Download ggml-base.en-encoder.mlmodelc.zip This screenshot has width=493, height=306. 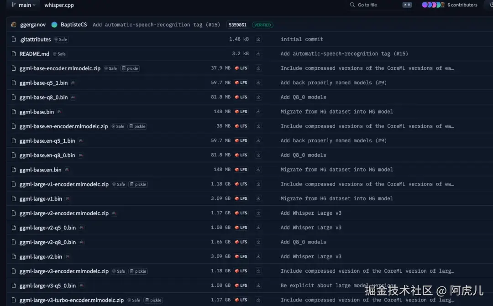(258, 126)
